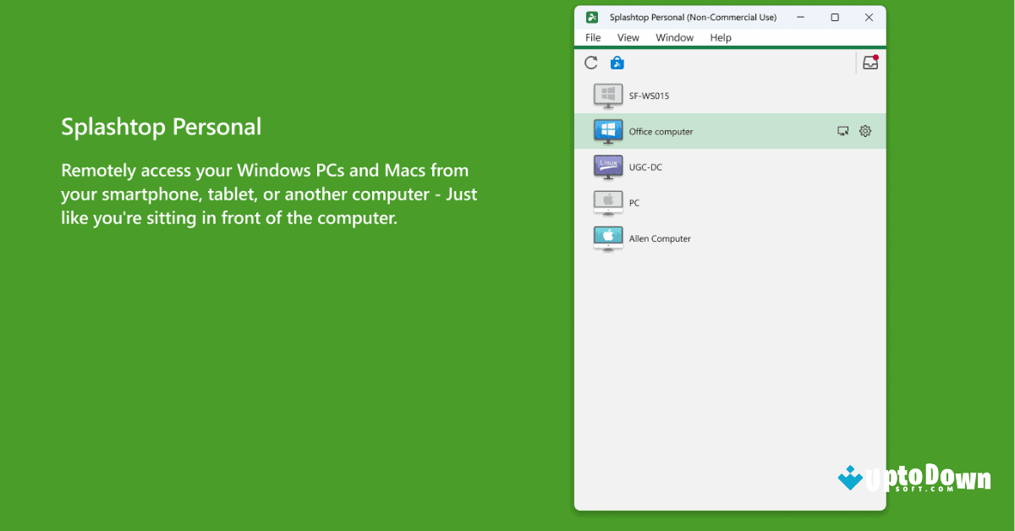Image resolution: width=1015 pixels, height=531 pixels.
Task: Click the remote connect icon for Office computer
Action: point(842,131)
